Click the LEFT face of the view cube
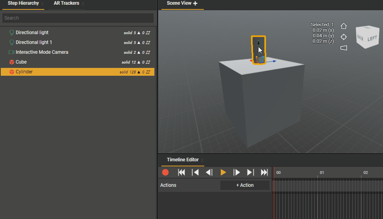The height and width of the screenshot is (219, 383). [x=372, y=39]
